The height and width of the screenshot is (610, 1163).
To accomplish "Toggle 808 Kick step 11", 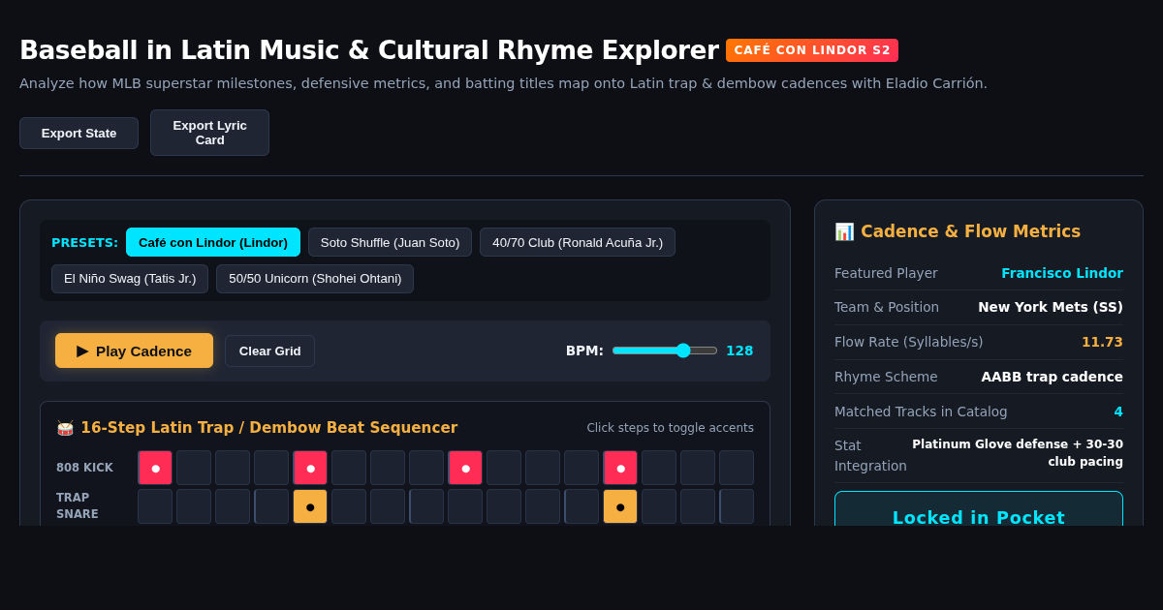I will point(543,468).
